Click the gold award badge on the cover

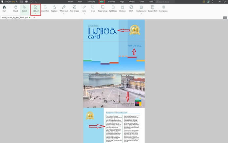(135, 30)
